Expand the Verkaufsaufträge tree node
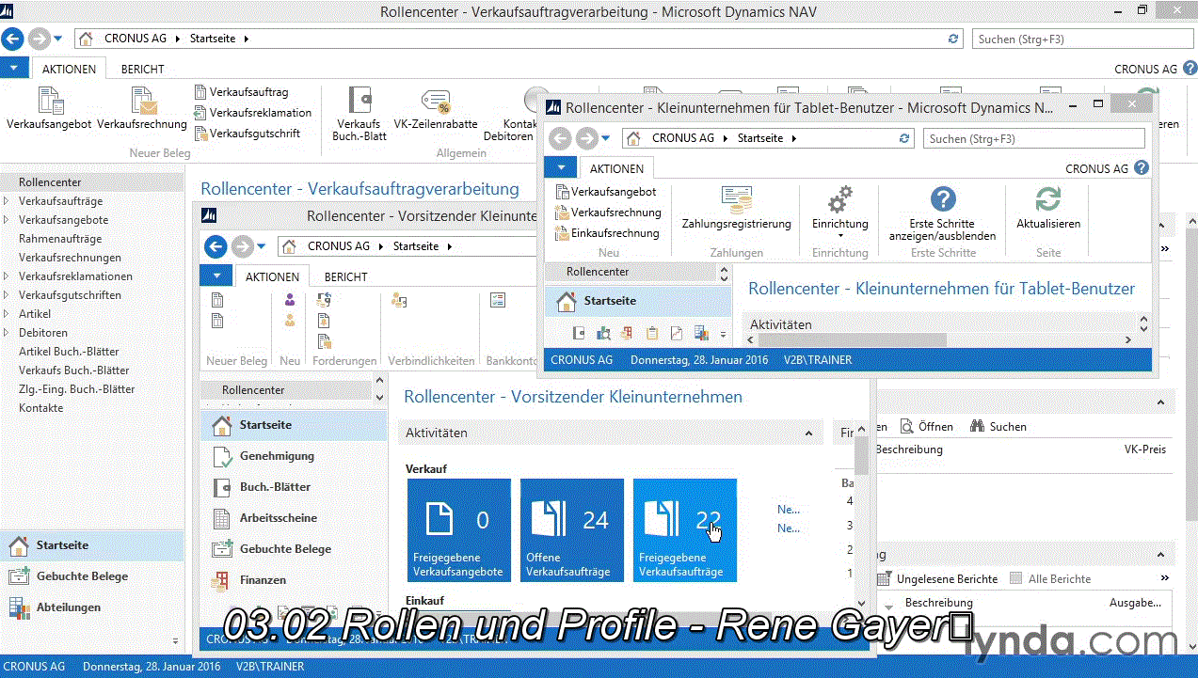1198x678 pixels. pos(7,201)
